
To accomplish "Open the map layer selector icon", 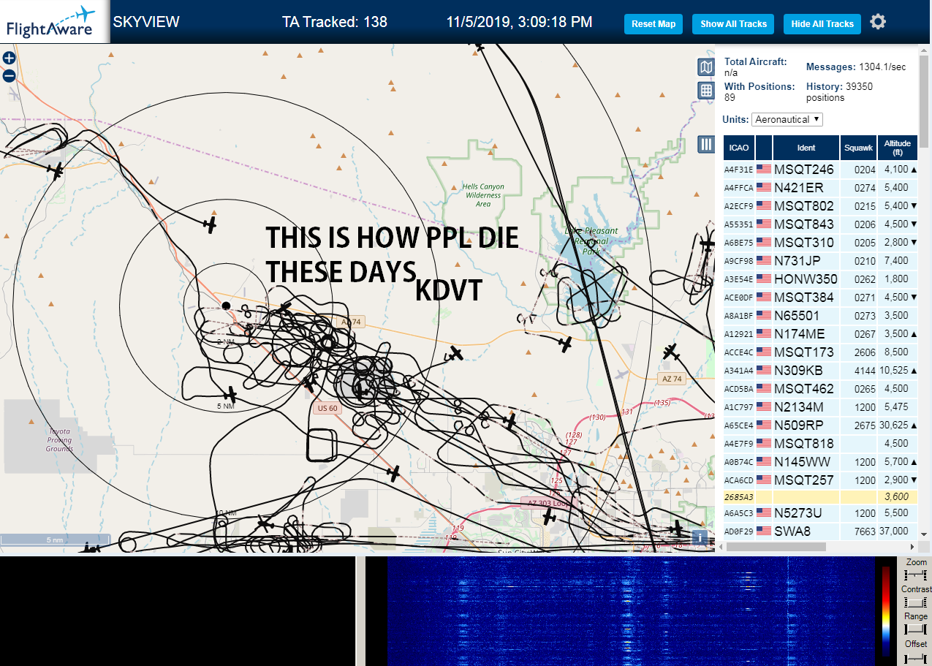I will [706, 68].
